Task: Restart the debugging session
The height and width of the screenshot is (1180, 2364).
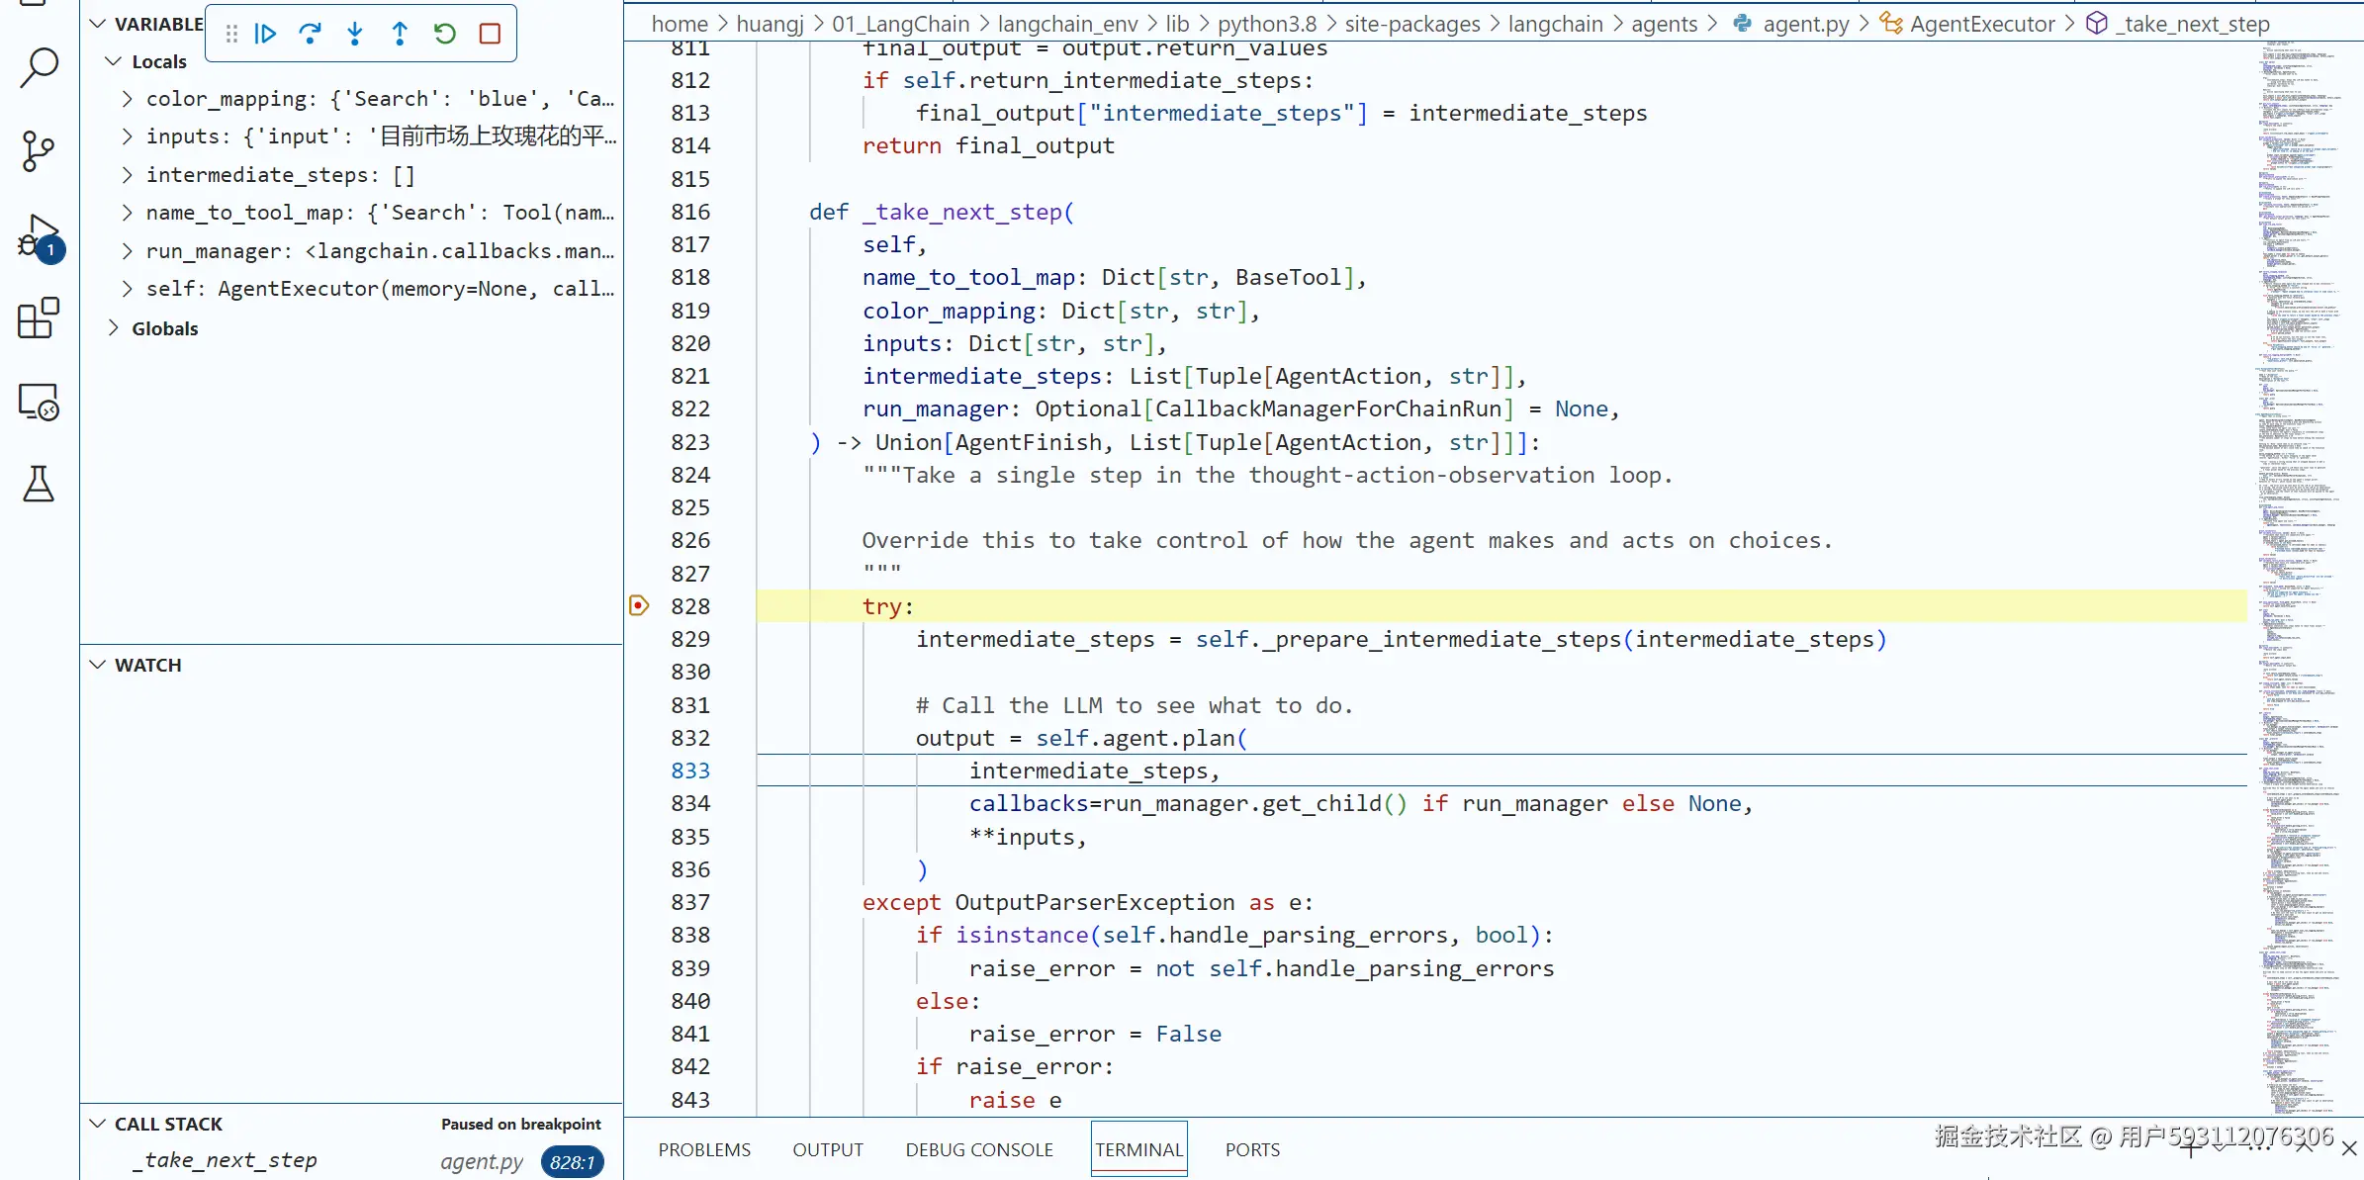Action: tap(445, 34)
